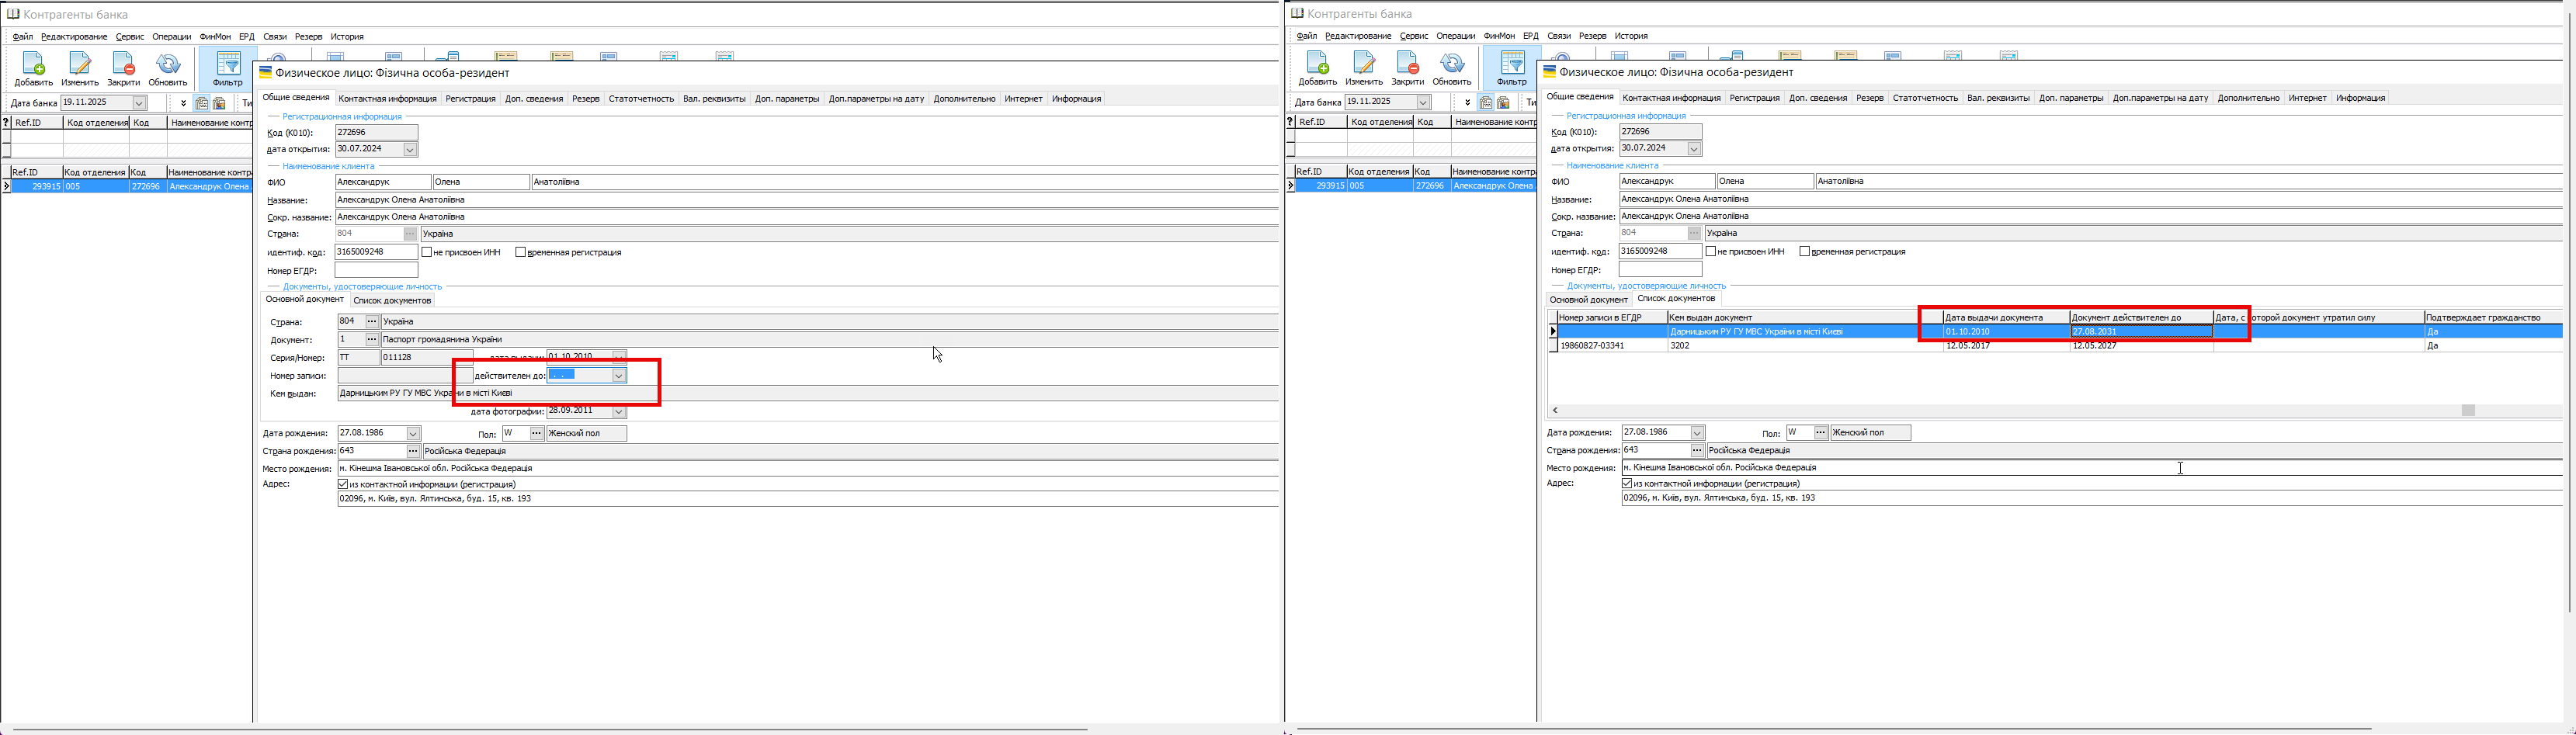
Task: Open the ФинМон menu in the left window
Action: pyautogui.click(x=215, y=37)
